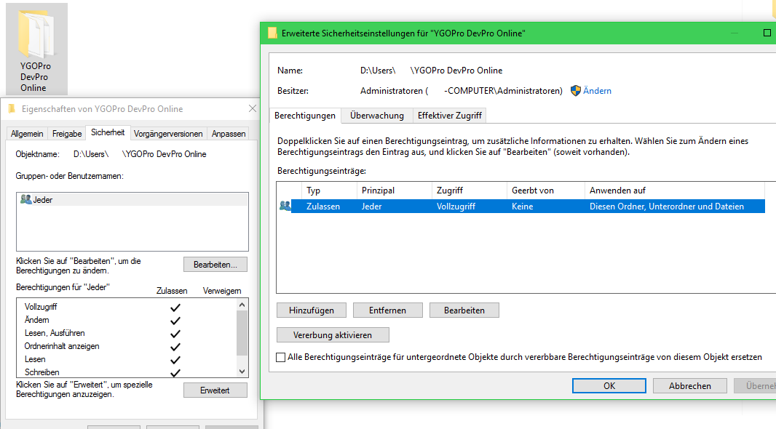
Task: Open the Effektiver Zugriff tab
Action: point(449,116)
